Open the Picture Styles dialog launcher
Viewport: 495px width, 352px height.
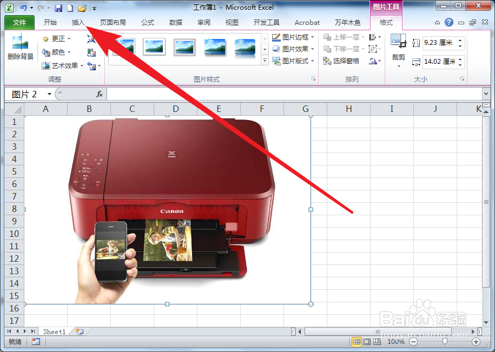click(313, 79)
